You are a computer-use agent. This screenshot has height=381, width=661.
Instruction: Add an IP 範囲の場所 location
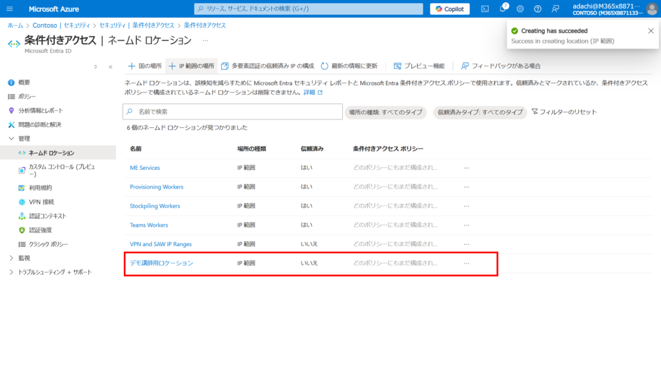(191, 66)
